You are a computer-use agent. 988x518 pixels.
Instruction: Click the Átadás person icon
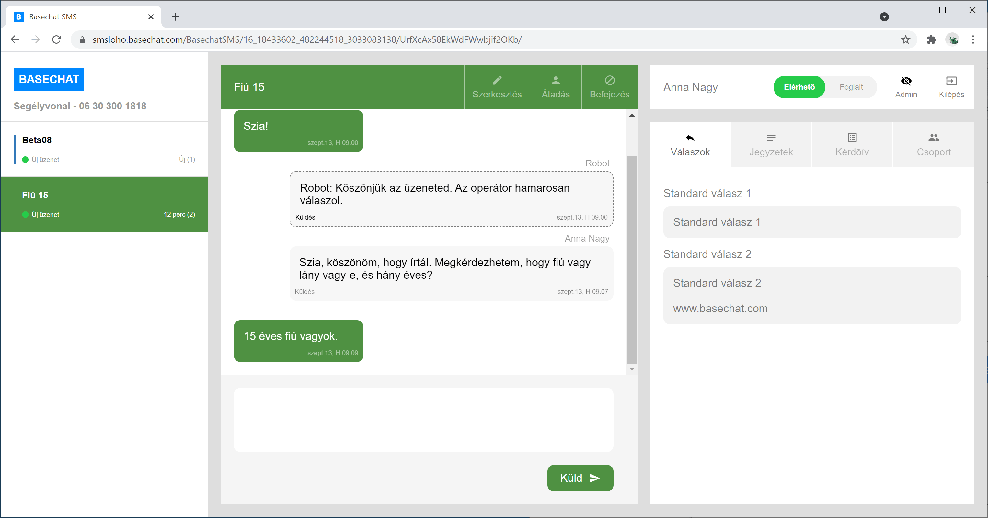click(x=555, y=80)
